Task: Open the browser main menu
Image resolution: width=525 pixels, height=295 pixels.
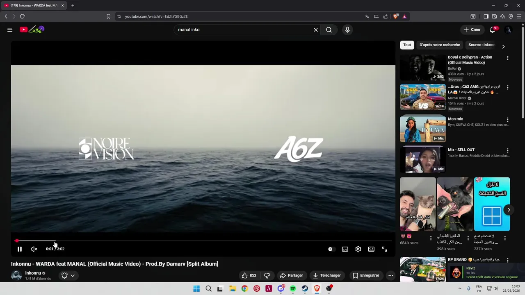Action: tap(519, 16)
